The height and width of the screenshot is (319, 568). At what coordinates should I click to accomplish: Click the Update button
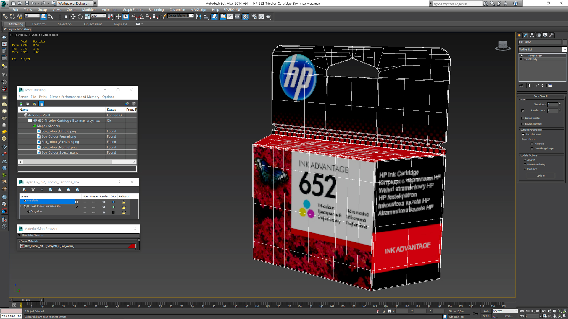tap(540, 176)
